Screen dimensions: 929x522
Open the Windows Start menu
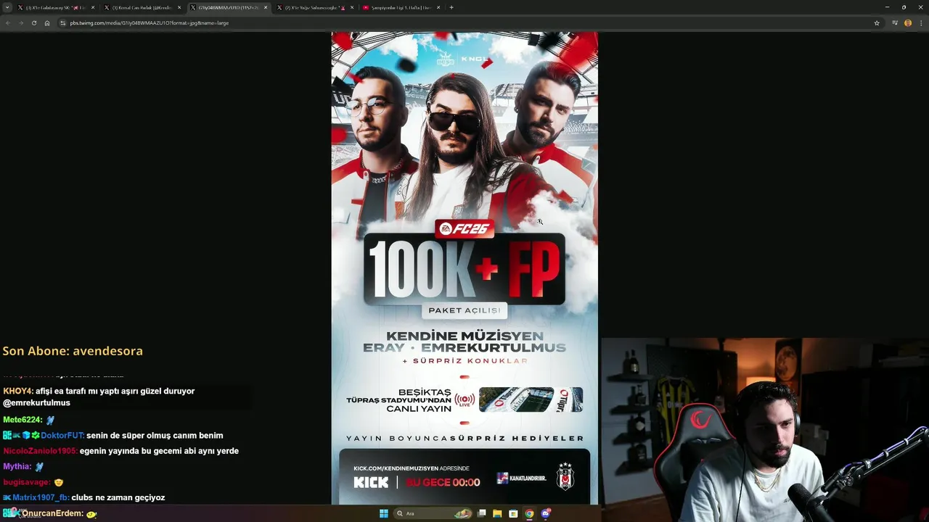click(x=384, y=513)
